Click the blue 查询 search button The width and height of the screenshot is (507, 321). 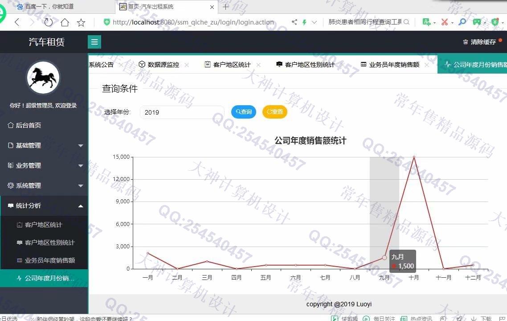click(x=244, y=111)
